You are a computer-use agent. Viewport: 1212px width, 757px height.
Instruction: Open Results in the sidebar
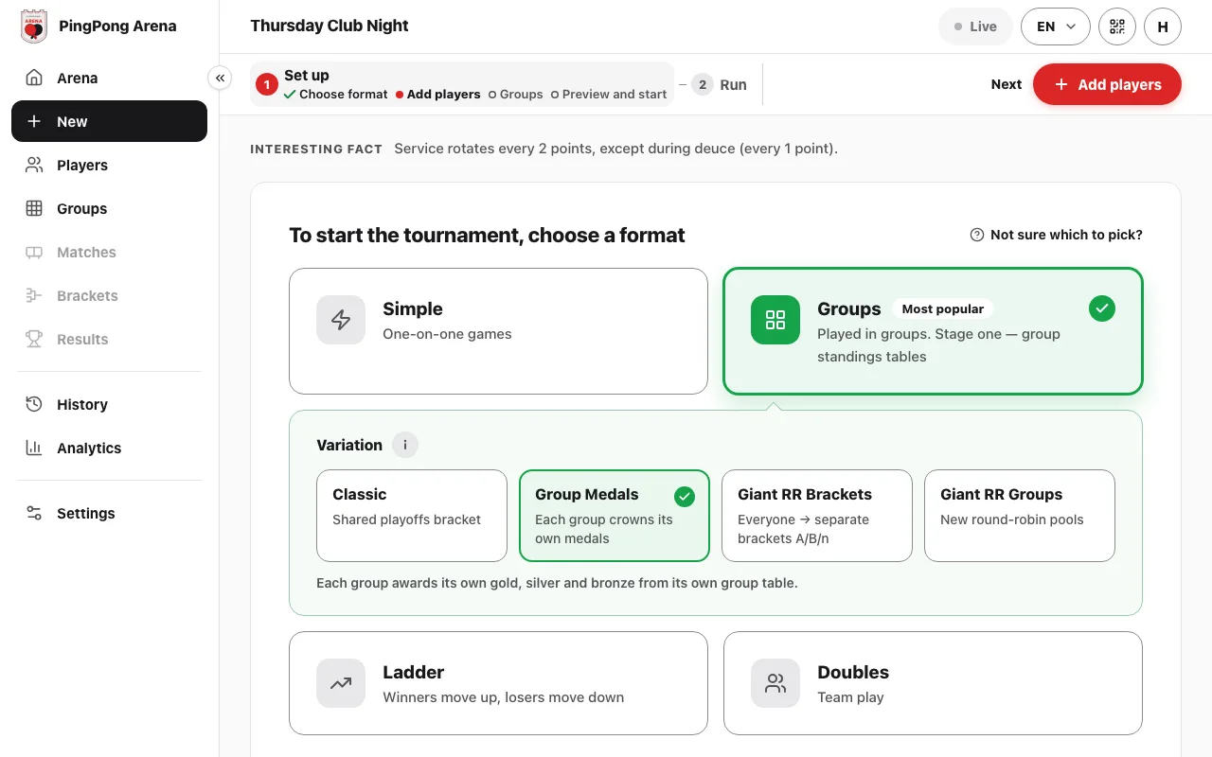[x=109, y=339]
